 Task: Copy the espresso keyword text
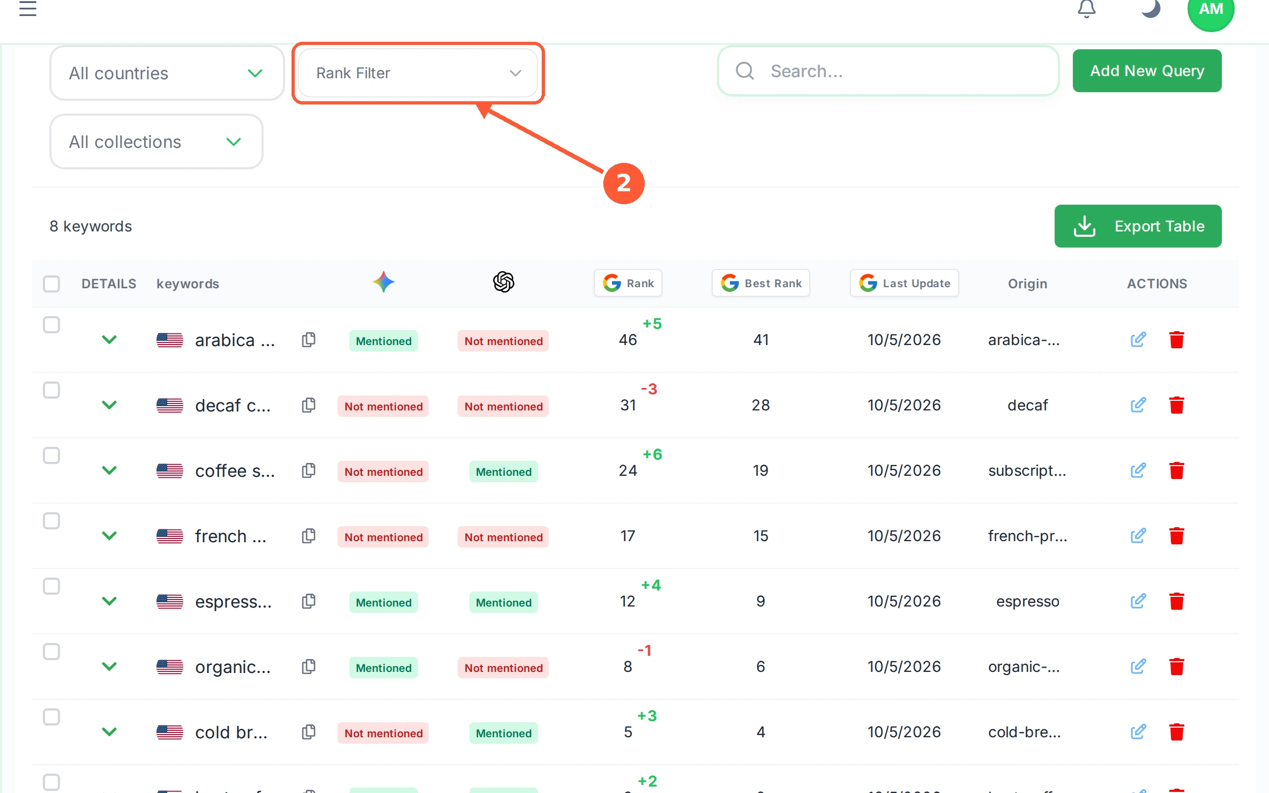309,601
